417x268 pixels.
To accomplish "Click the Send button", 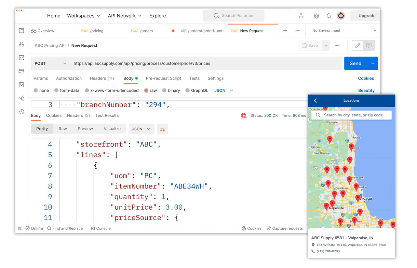I will coord(355,63).
